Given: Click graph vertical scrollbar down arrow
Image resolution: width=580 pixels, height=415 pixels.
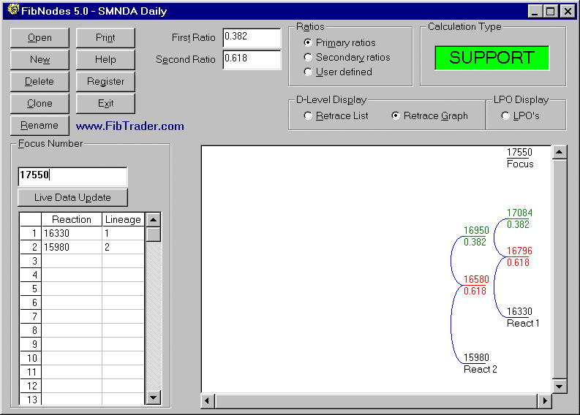Looking at the screenshot, I should pyautogui.click(x=560, y=387).
